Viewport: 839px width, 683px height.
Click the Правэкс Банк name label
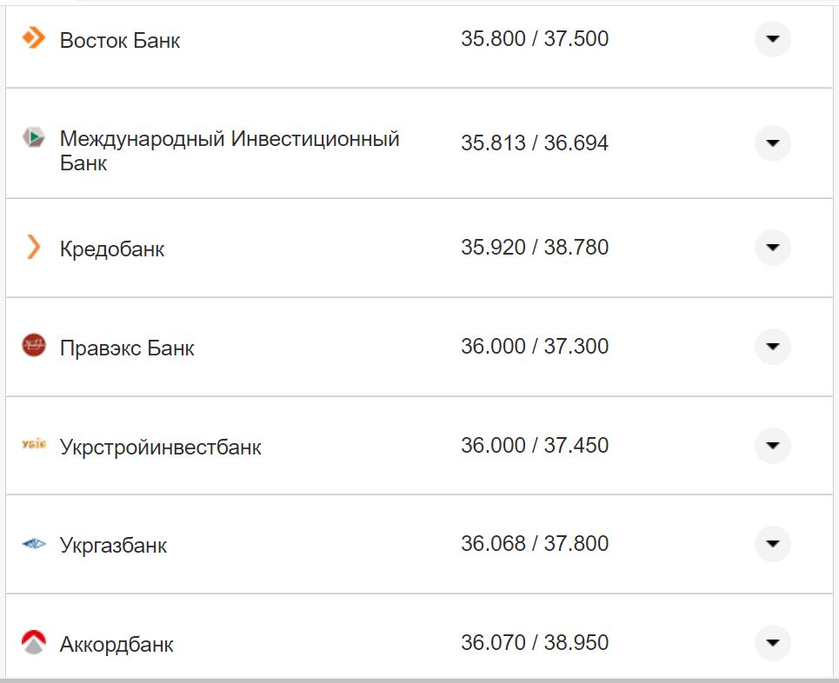(127, 348)
